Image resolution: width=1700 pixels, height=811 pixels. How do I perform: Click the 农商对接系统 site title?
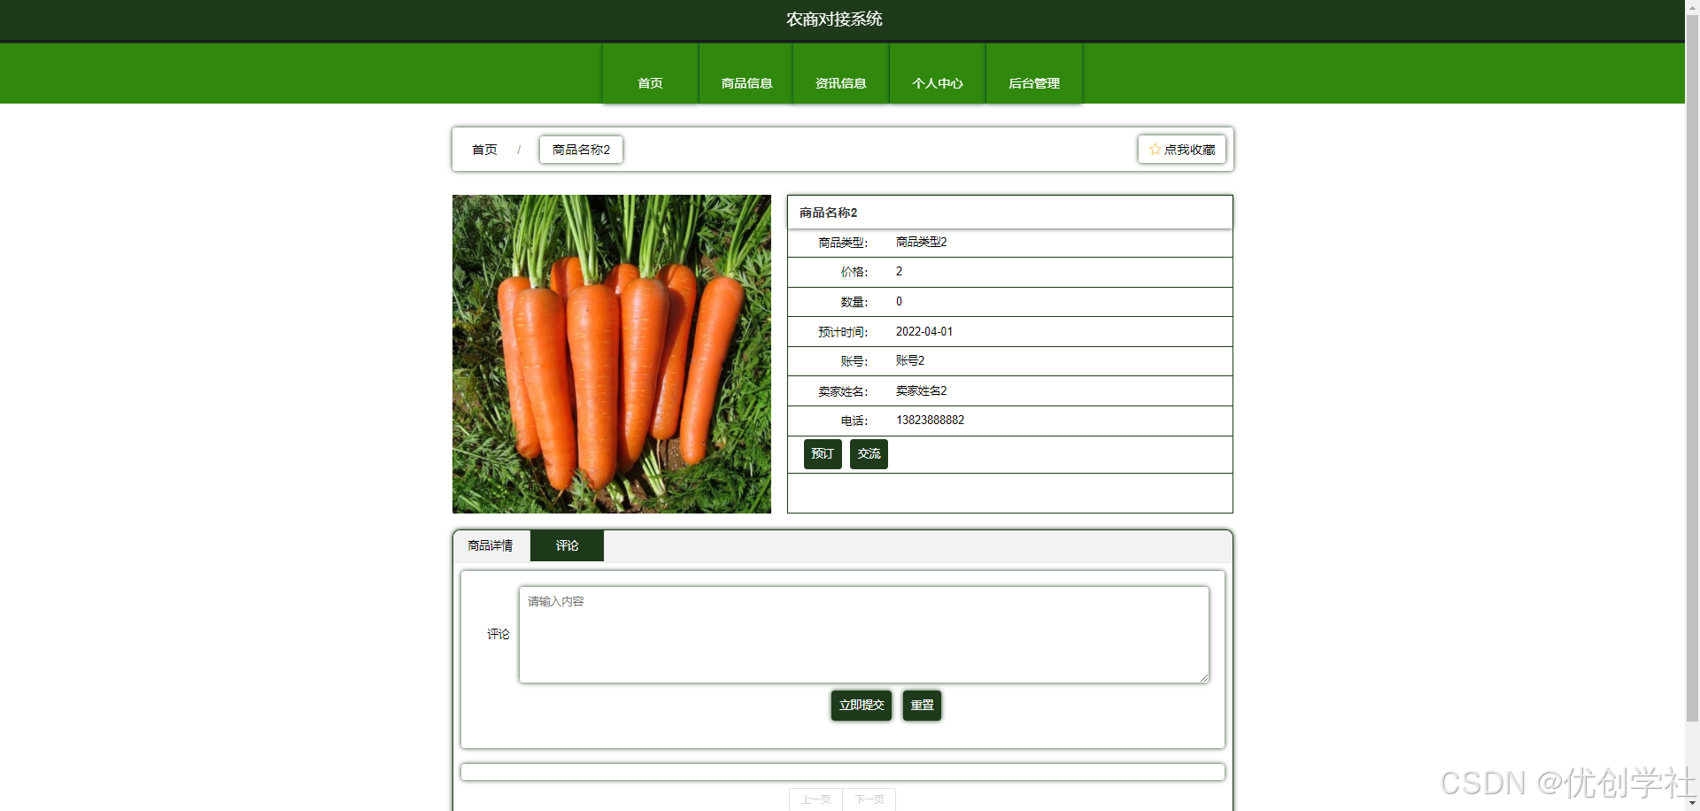pyautogui.click(x=834, y=19)
